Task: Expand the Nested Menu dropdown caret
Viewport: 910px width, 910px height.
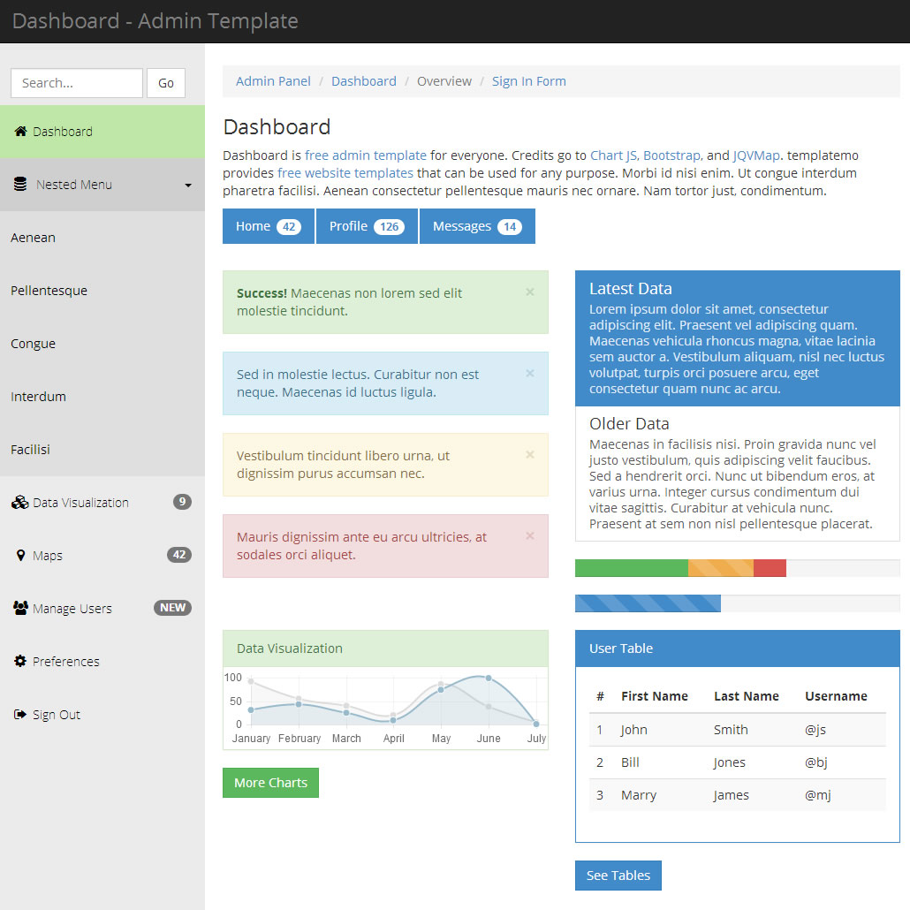Action: tap(187, 186)
